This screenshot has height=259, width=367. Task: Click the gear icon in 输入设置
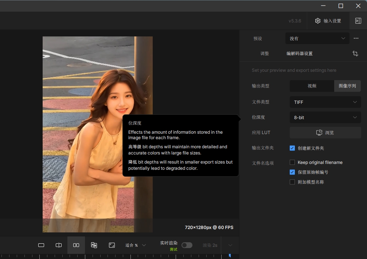pyautogui.click(x=317, y=21)
